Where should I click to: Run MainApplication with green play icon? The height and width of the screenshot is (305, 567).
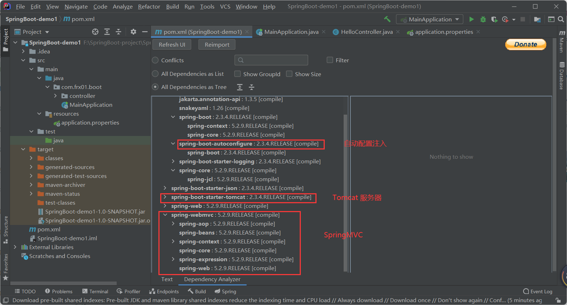pyautogui.click(x=471, y=19)
